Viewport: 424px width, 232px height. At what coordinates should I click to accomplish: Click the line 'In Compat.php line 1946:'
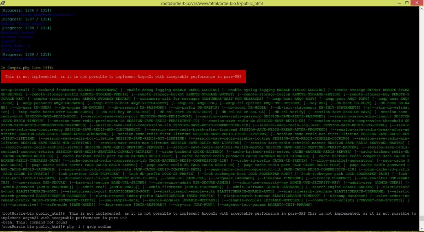click(x=27, y=67)
